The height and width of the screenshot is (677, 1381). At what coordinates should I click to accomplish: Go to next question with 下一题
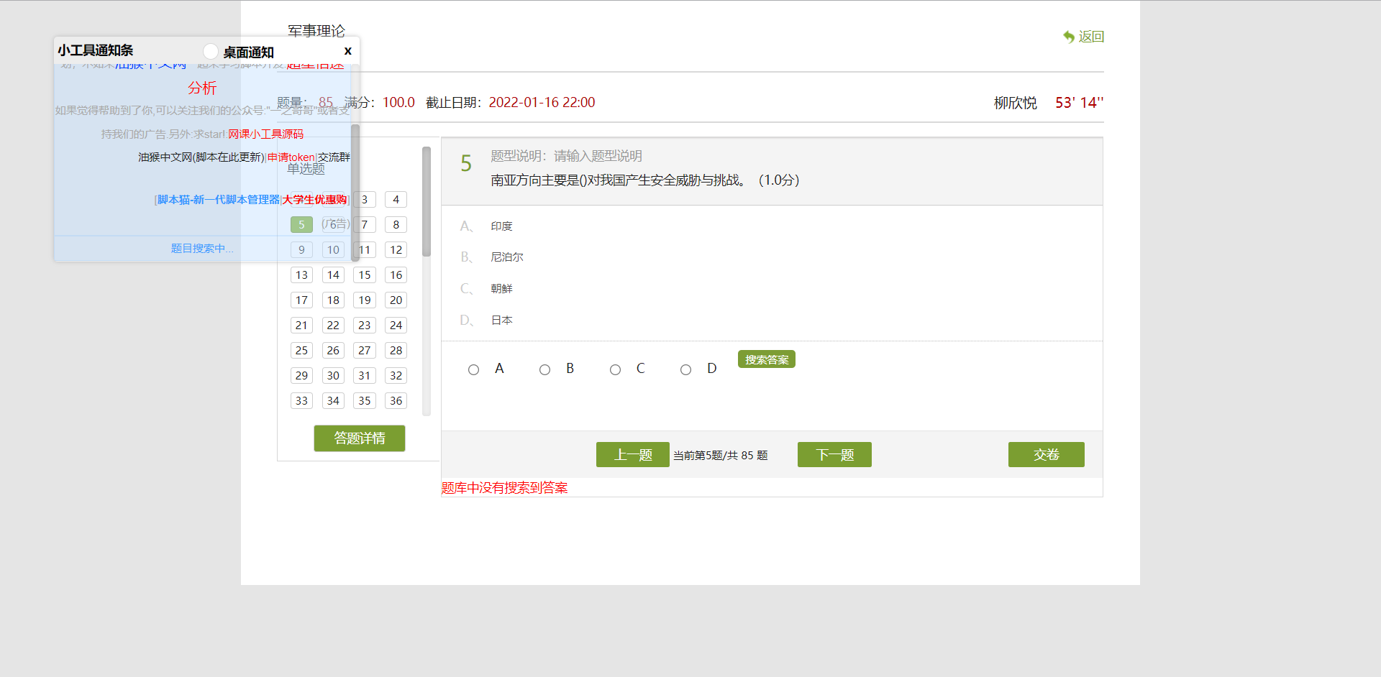click(x=834, y=455)
